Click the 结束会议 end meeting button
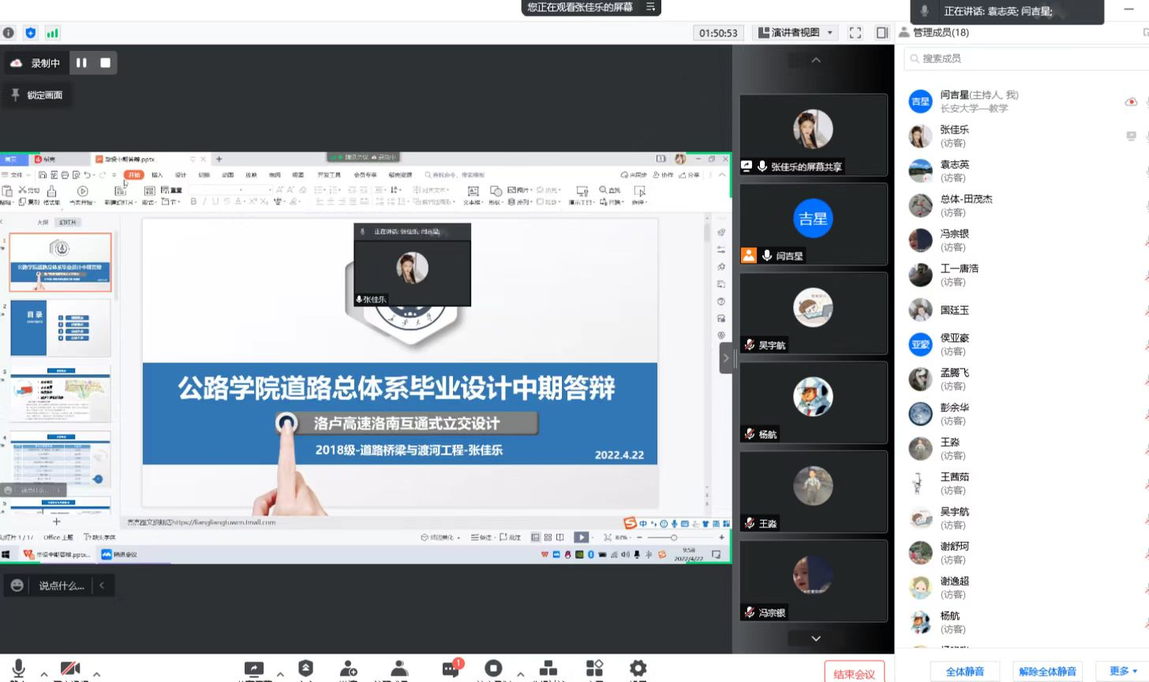This screenshot has height=682, width=1149. coord(854,673)
